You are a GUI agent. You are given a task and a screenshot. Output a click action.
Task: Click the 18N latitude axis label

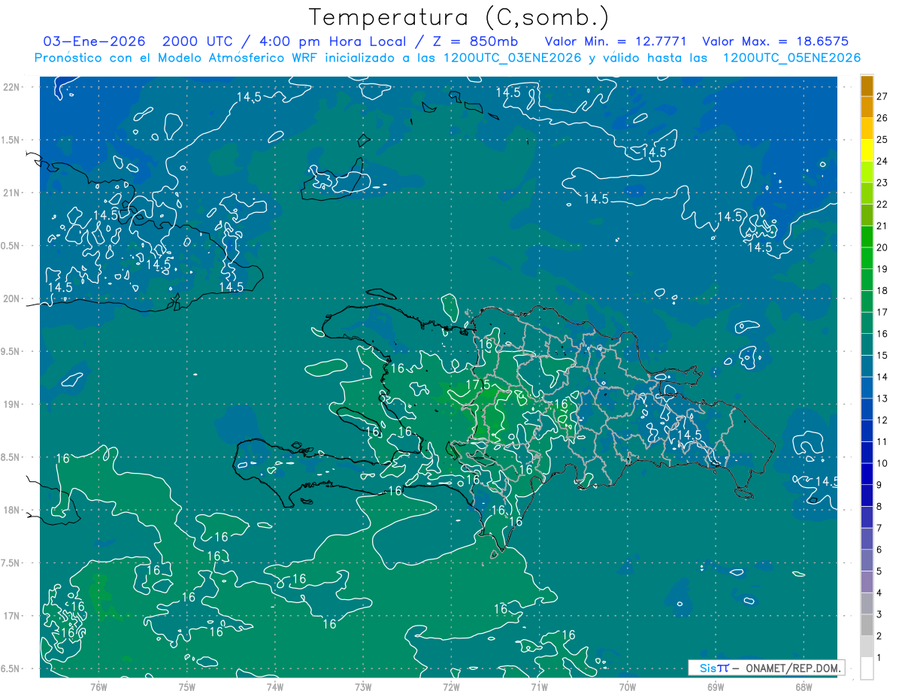coord(12,511)
